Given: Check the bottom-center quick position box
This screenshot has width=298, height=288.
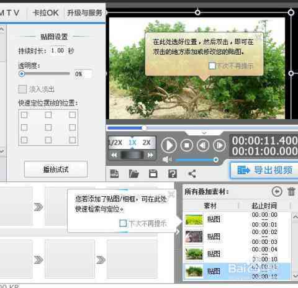Looking at the screenshot, I should 48,140.
